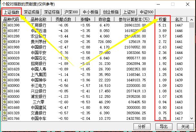This screenshot has height=132, width=196.
Task: Sort by 品种名称 column header
Action: [38, 19]
